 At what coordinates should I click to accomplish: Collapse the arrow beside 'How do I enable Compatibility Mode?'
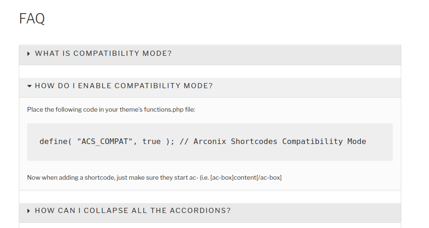[29, 86]
